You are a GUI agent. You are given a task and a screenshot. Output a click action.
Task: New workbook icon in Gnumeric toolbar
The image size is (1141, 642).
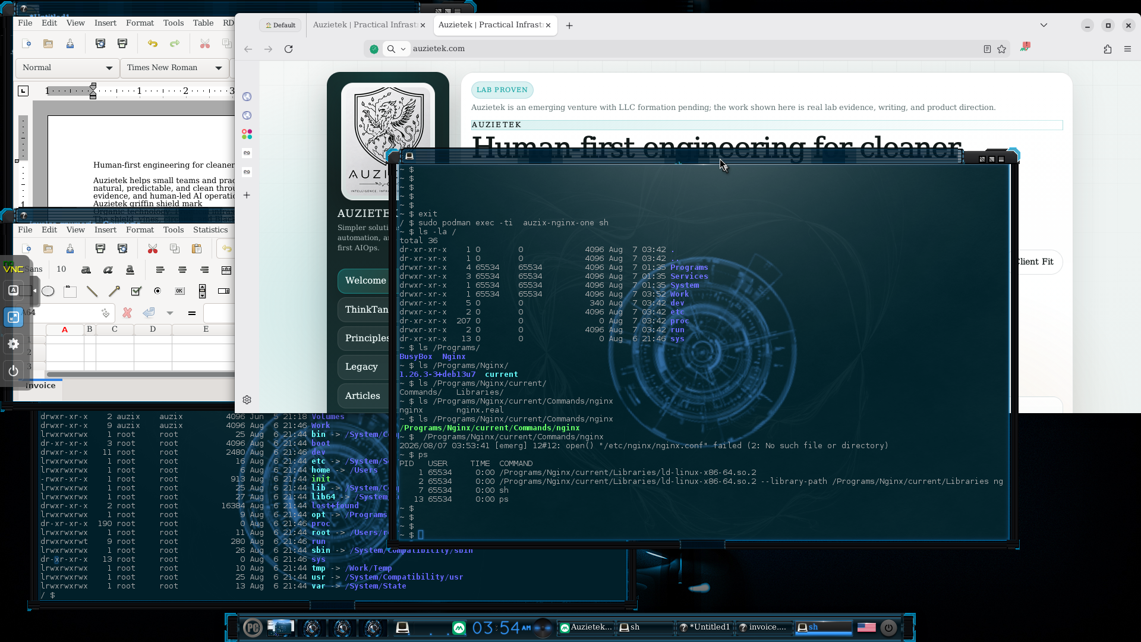click(x=27, y=248)
